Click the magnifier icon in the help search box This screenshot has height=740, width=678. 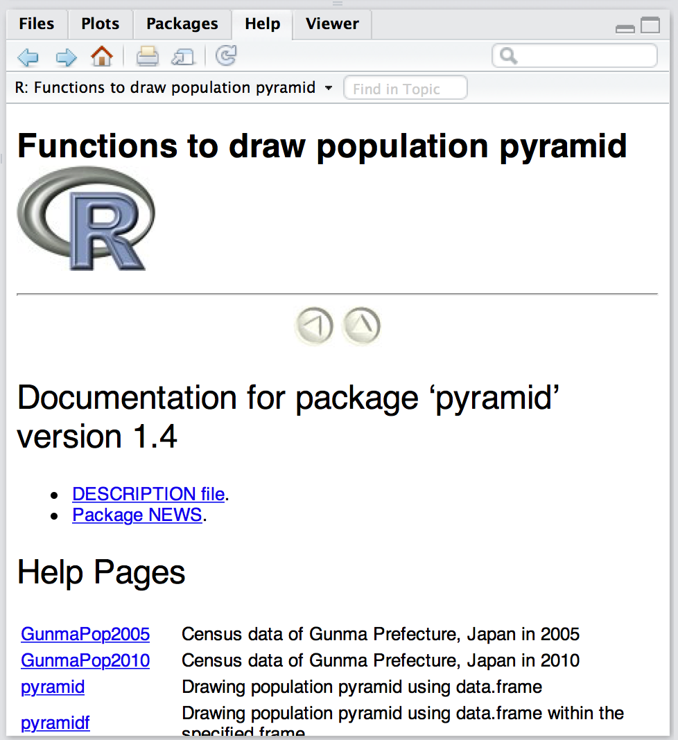pos(509,55)
